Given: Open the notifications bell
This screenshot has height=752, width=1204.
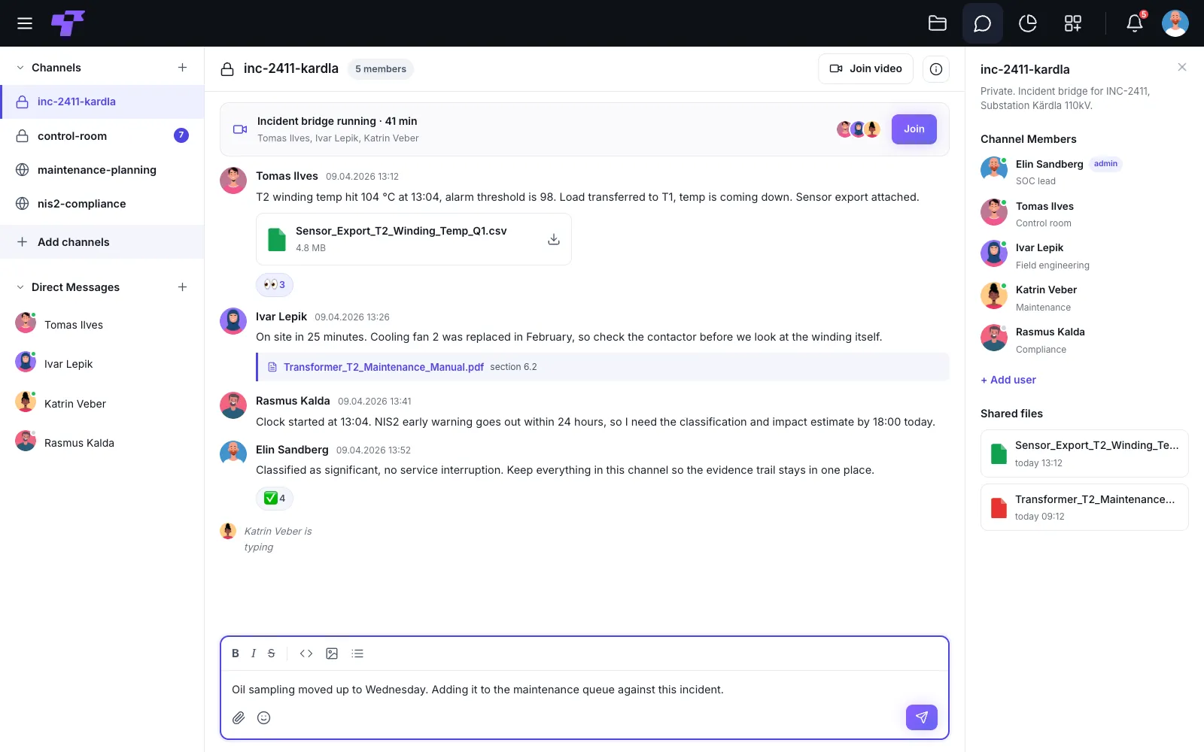Looking at the screenshot, I should (1135, 23).
